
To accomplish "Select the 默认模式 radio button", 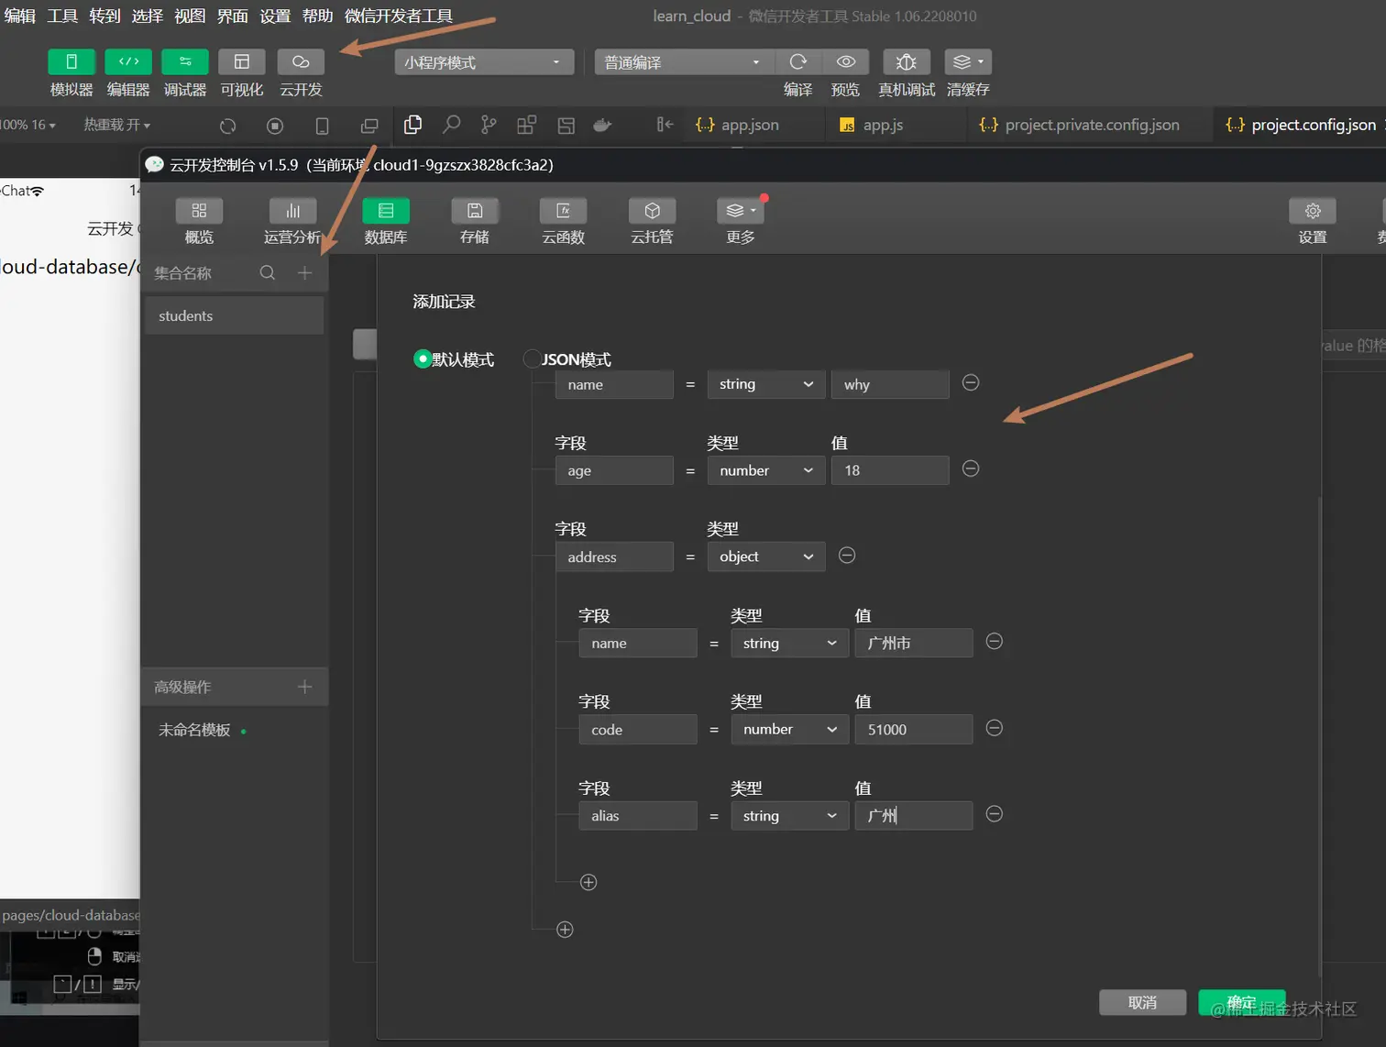I will pos(423,358).
